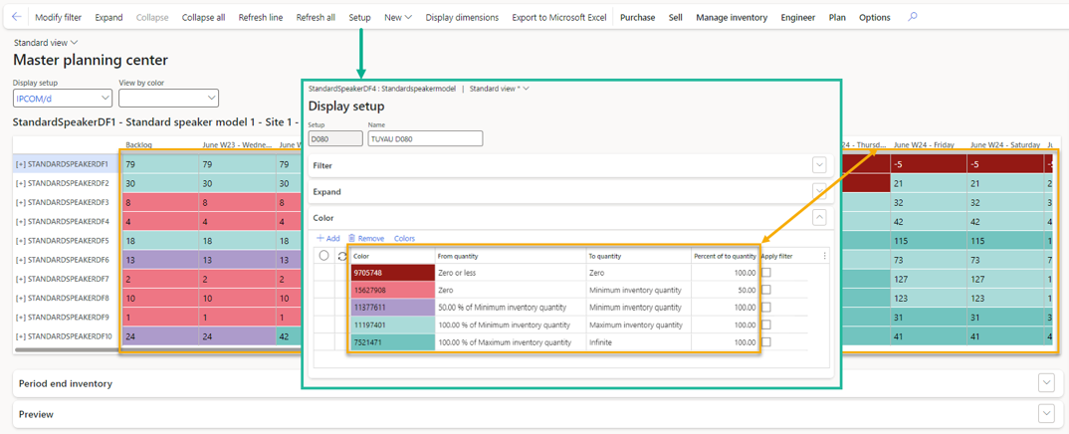Expand the Expand section chevron
The height and width of the screenshot is (434, 1069).
pyautogui.click(x=819, y=191)
